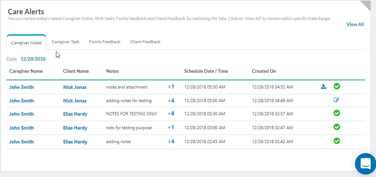Select the Caregiver Notes tab
This screenshot has height=177, width=376.
pos(26,42)
